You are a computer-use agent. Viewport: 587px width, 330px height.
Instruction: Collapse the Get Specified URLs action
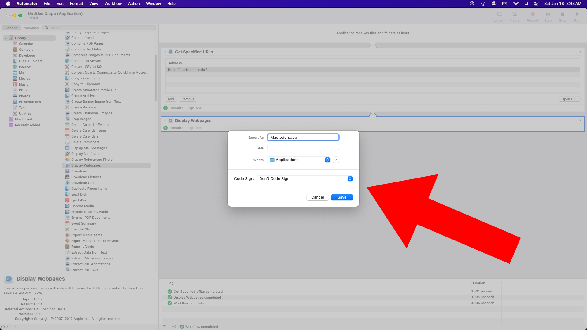(165, 52)
